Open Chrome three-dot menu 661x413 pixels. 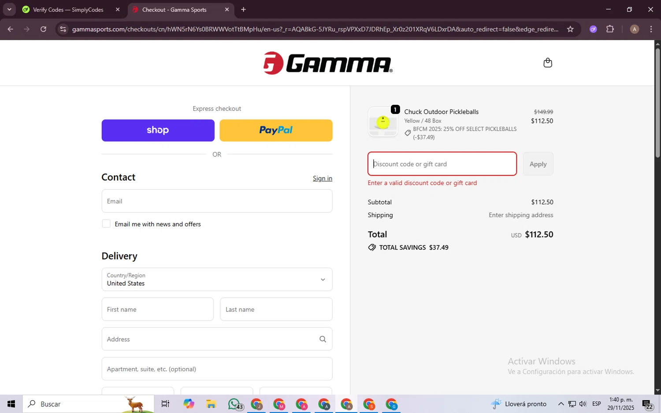[651, 29]
